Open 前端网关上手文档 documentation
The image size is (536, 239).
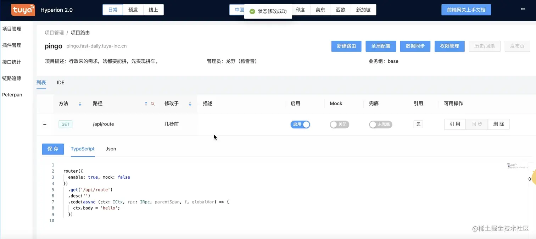(466, 10)
